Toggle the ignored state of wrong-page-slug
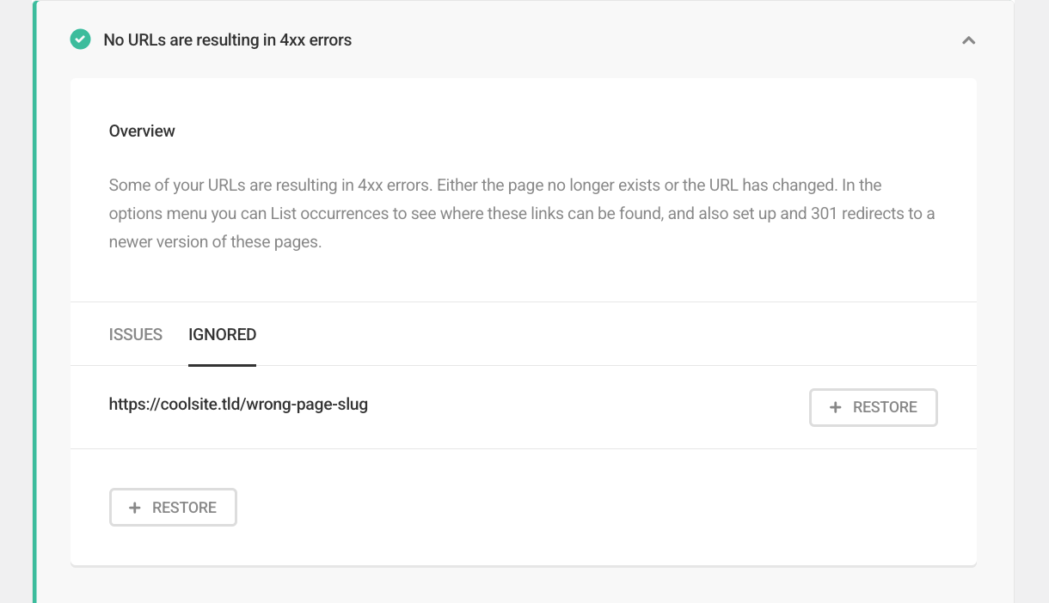1049x603 pixels. pos(873,407)
